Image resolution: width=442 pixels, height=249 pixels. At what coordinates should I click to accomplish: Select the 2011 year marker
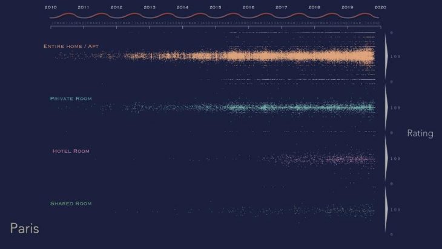tap(84, 7)
